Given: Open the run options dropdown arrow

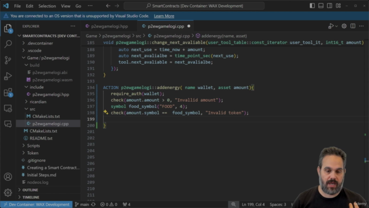Looking at the screenshot, I should [337, 27].
